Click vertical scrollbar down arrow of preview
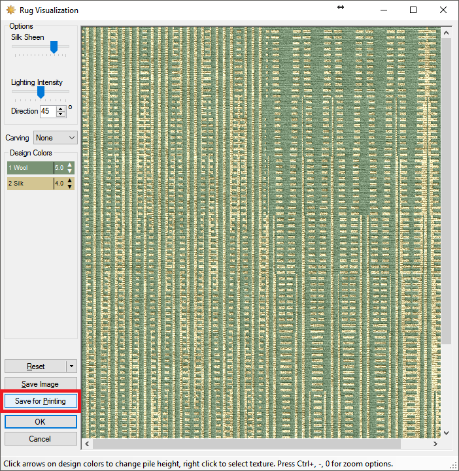The height and width of the screenshot is (471, 459). click(447, 432)
